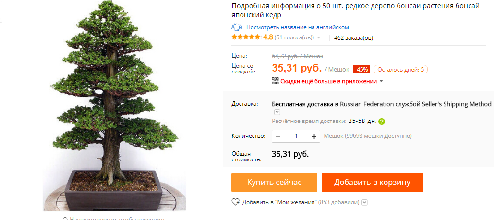Click the QR code icon for app discounts
494x220 pixels.
[276, 81]
